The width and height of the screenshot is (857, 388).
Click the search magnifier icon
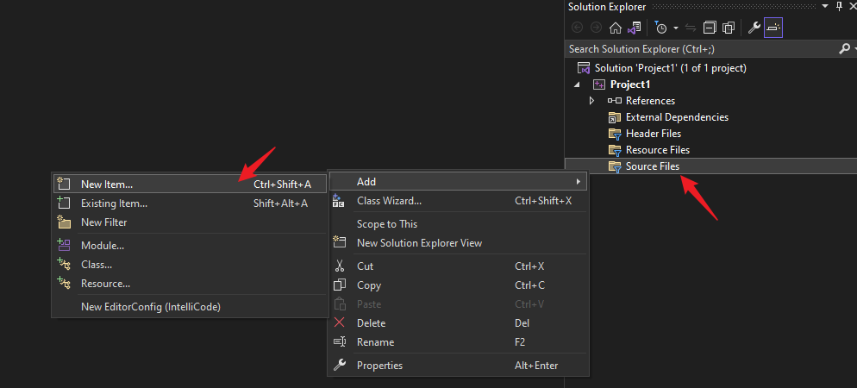[x=844, y=49]
